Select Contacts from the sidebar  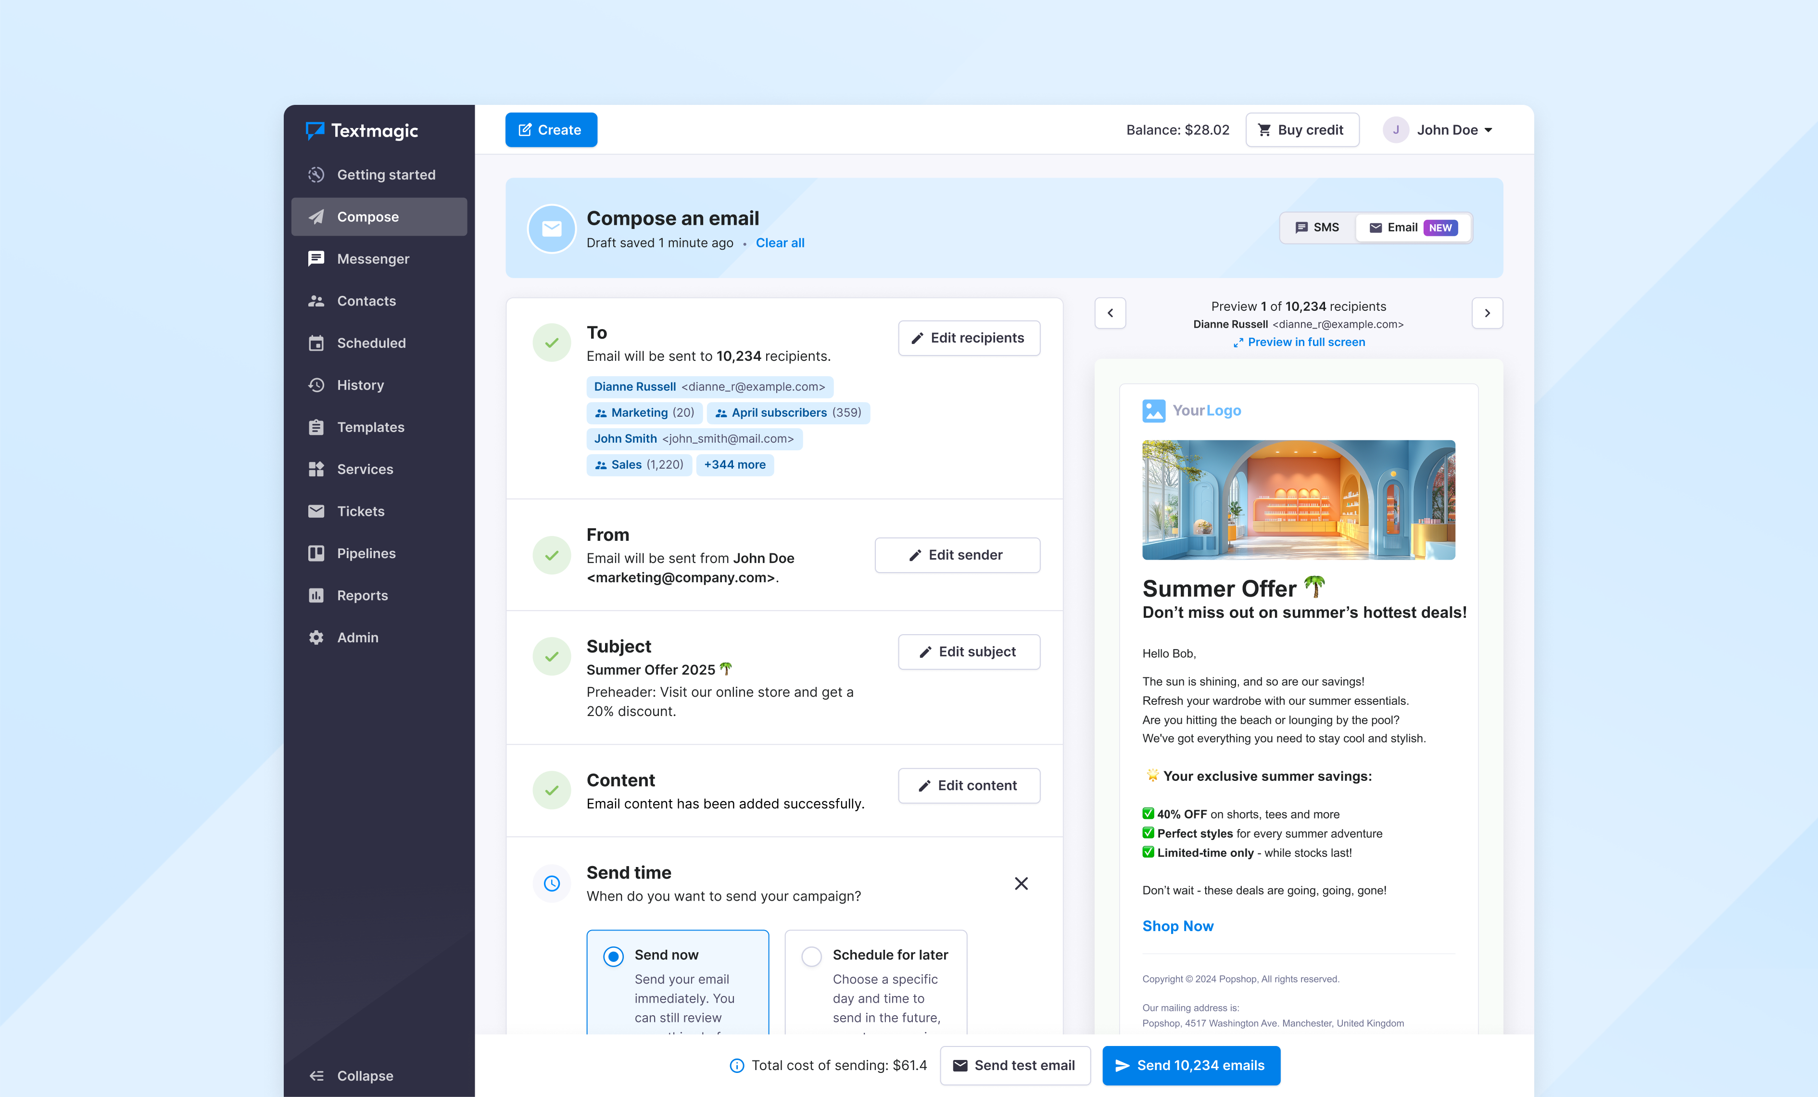365,300
